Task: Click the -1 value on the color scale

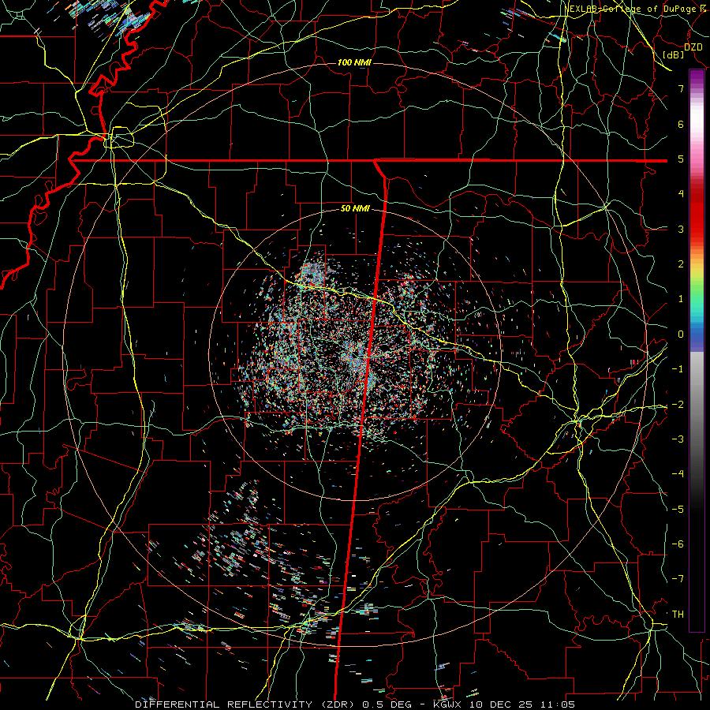Action: pos(678,368)
